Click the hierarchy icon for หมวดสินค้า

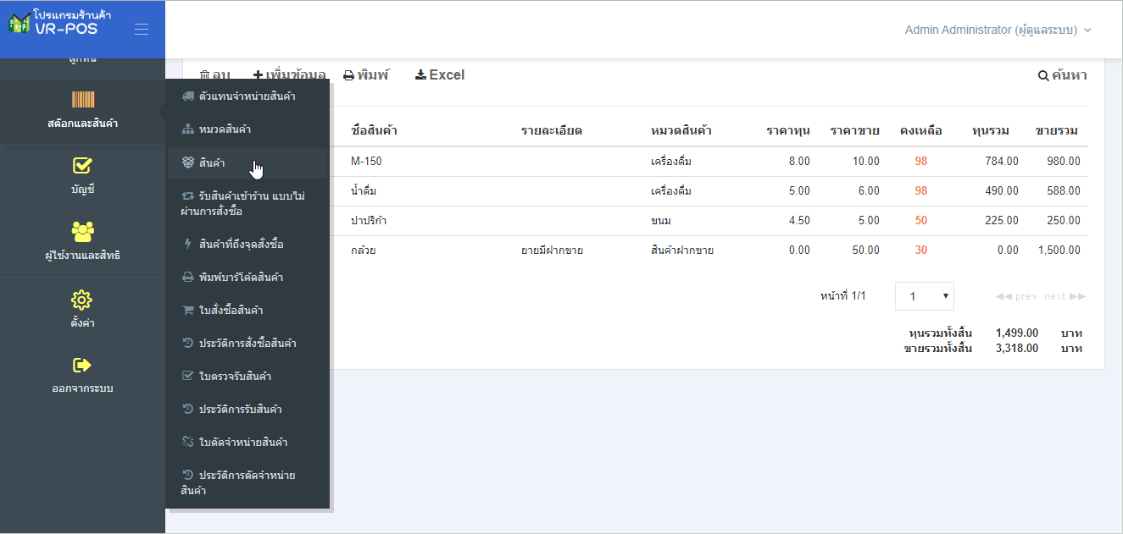188,129
